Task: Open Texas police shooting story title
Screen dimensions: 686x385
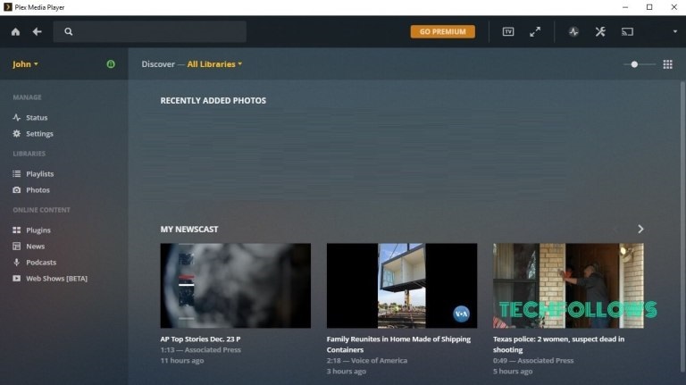Action: click(x=558, y=344)
